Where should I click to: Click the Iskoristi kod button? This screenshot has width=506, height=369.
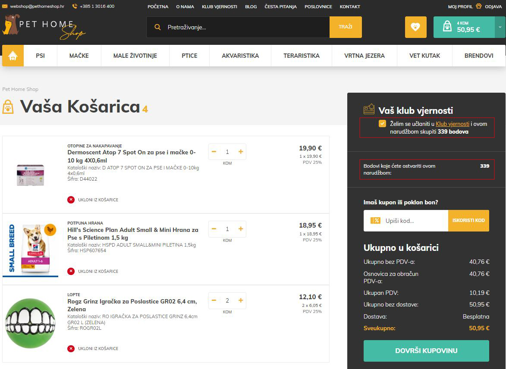pos(468,221)
